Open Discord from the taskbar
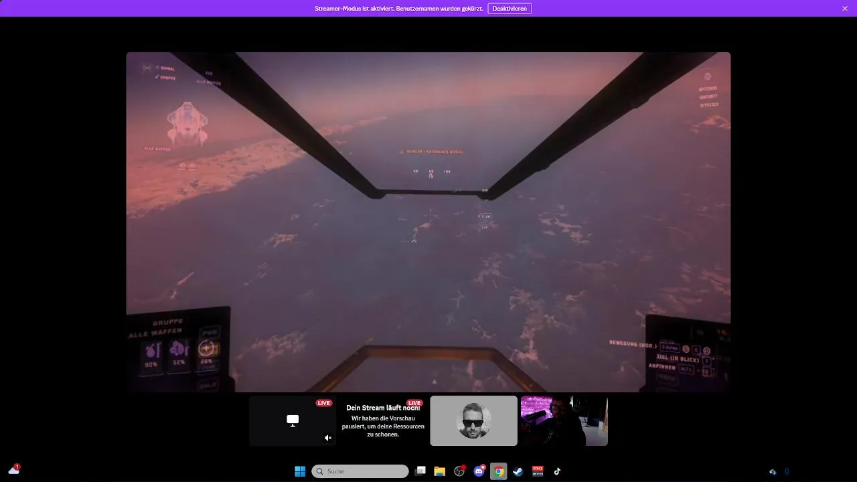 (479, 471)
